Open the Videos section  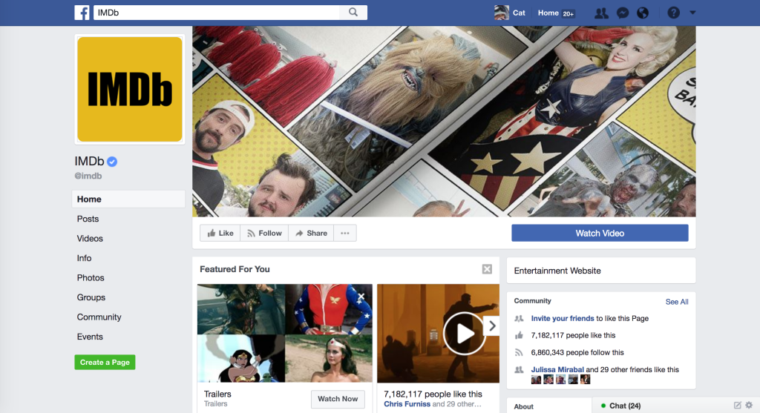90,238
